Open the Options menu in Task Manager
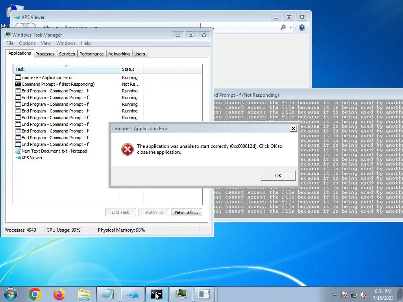 (27, 43)
